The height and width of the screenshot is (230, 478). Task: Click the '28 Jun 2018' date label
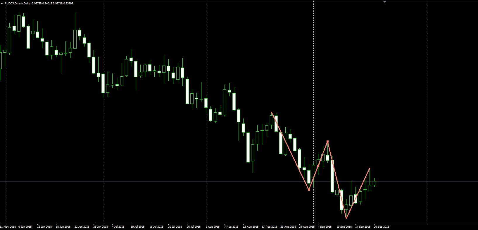coord(101,227)
